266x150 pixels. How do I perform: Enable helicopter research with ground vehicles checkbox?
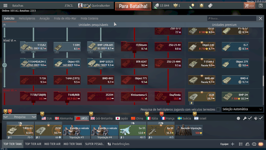pyautogui.click(x=218, y=110)
